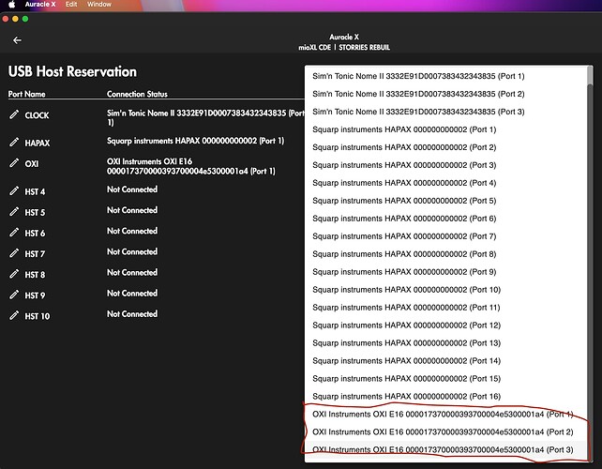
Task: Edit the CLOCK port name pencil
Action: pos(14,114)
